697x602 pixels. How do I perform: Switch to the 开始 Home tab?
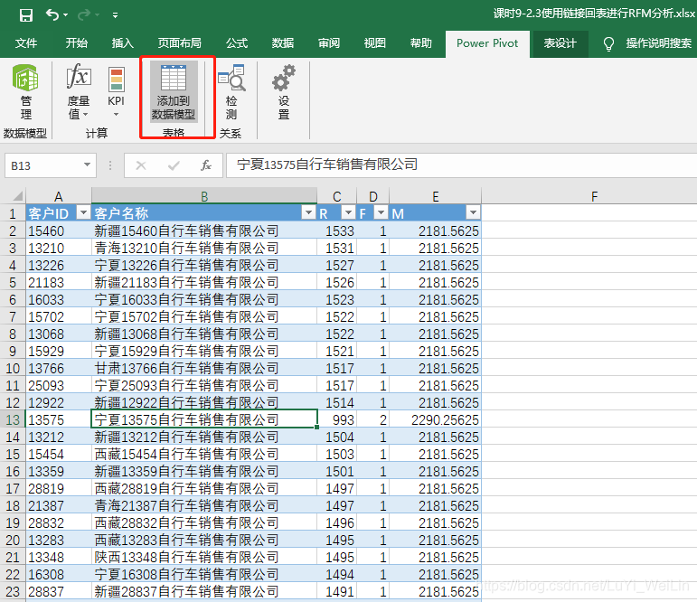77,43
